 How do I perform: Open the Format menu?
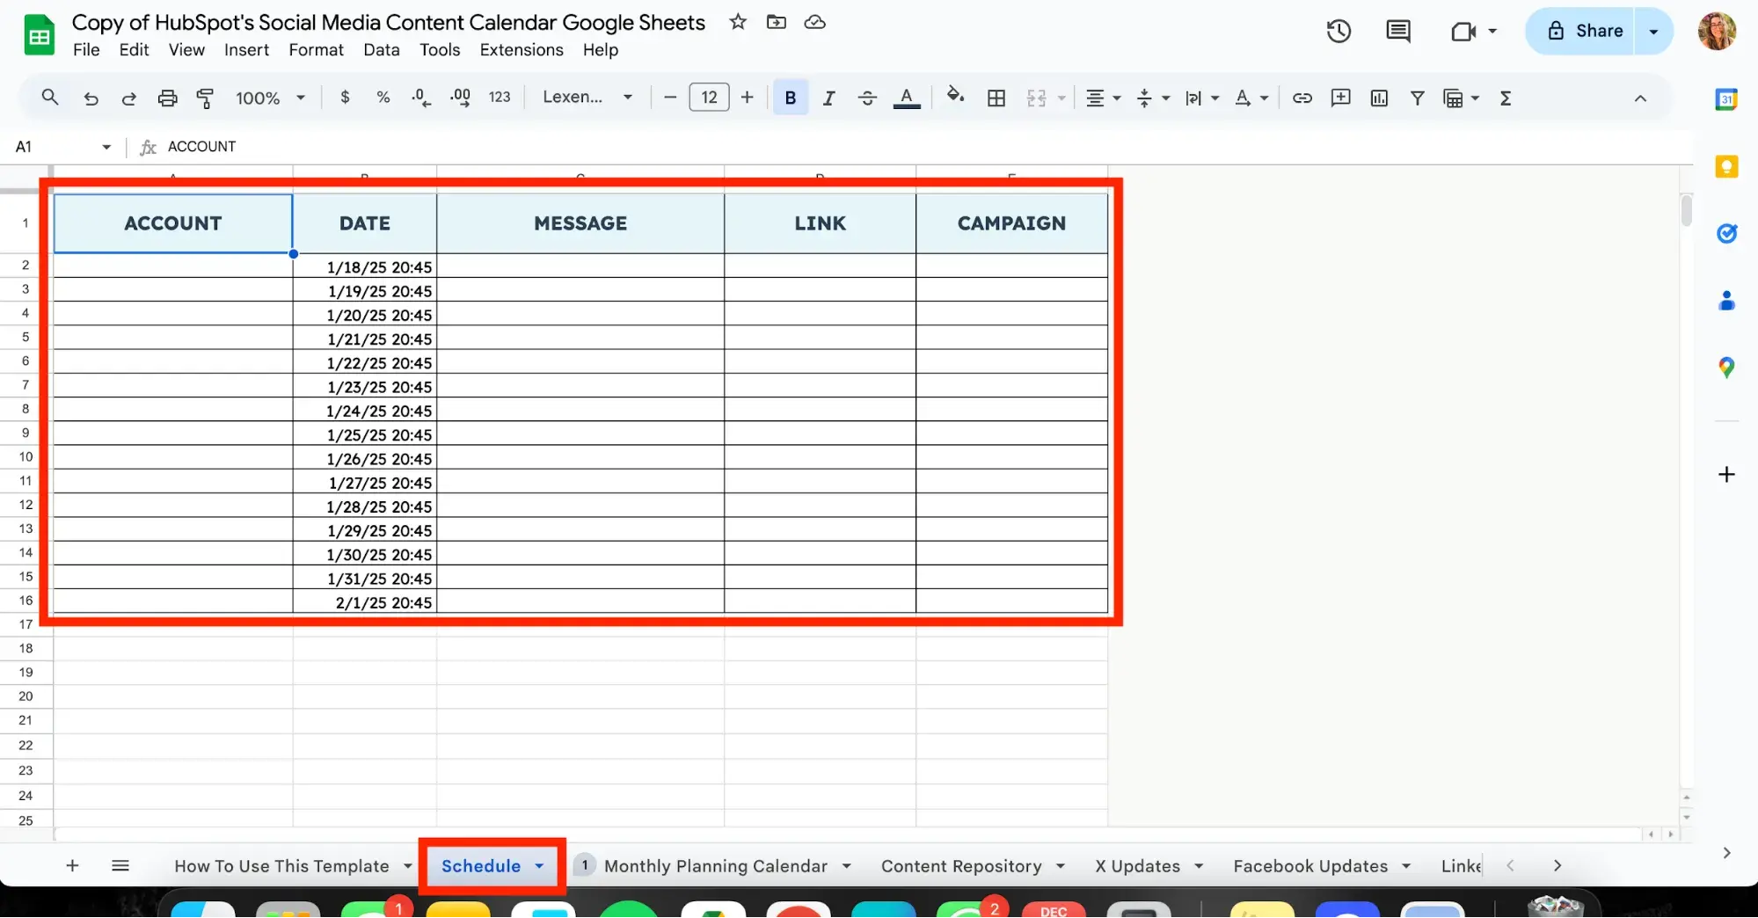tap(316, 50)
